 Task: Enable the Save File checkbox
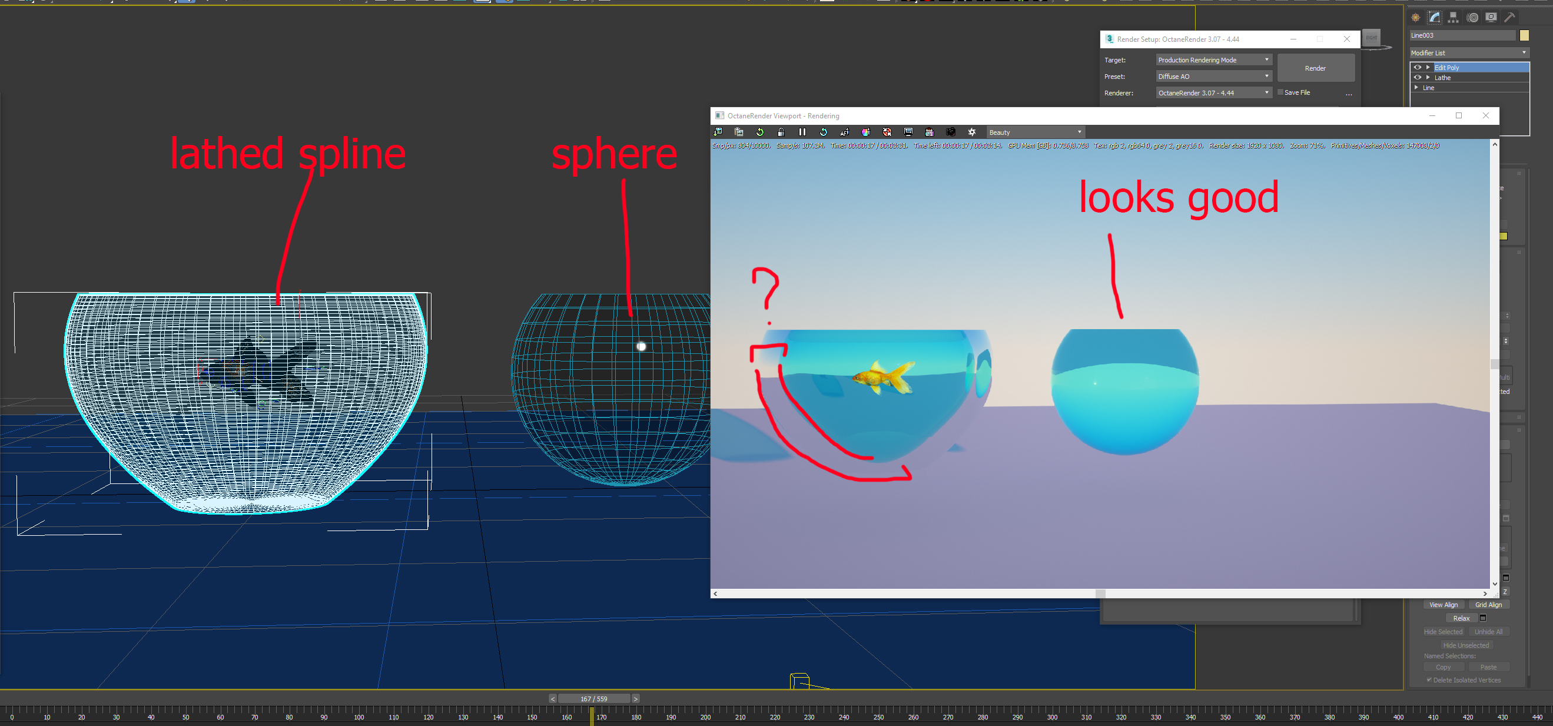1280,92
